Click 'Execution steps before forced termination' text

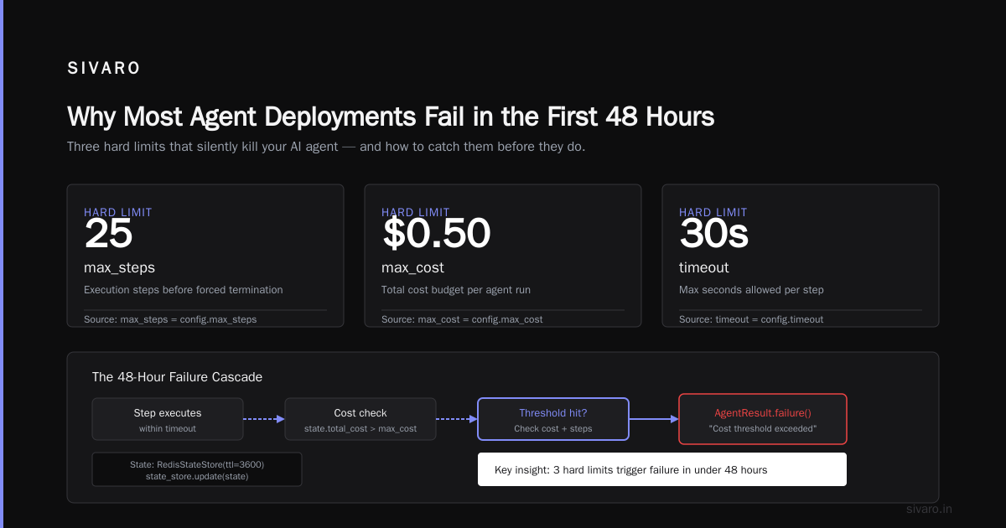(184, 290)
